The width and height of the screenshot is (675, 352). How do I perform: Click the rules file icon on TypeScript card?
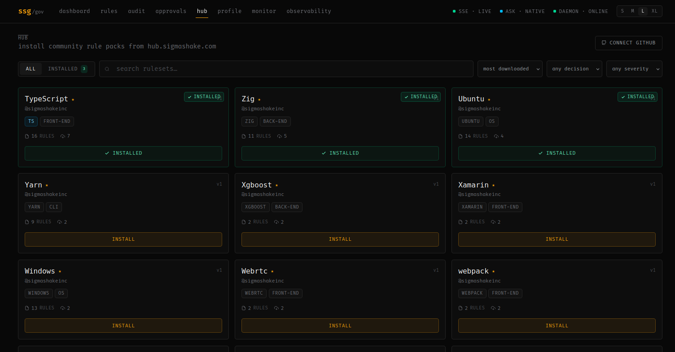27,136
